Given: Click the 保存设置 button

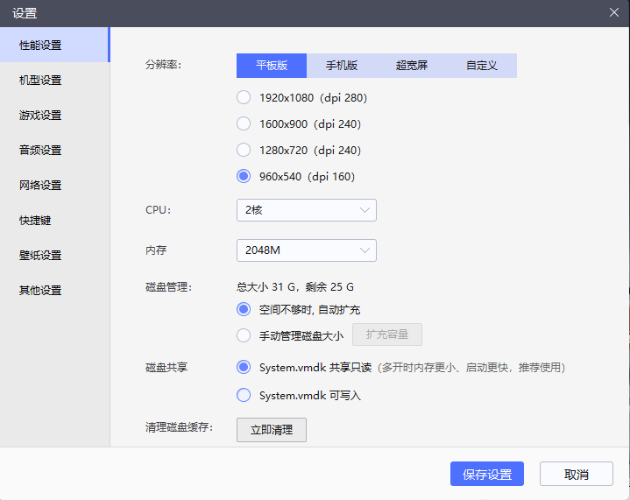Looking at the screenshot, I should [x=487, y=474].
